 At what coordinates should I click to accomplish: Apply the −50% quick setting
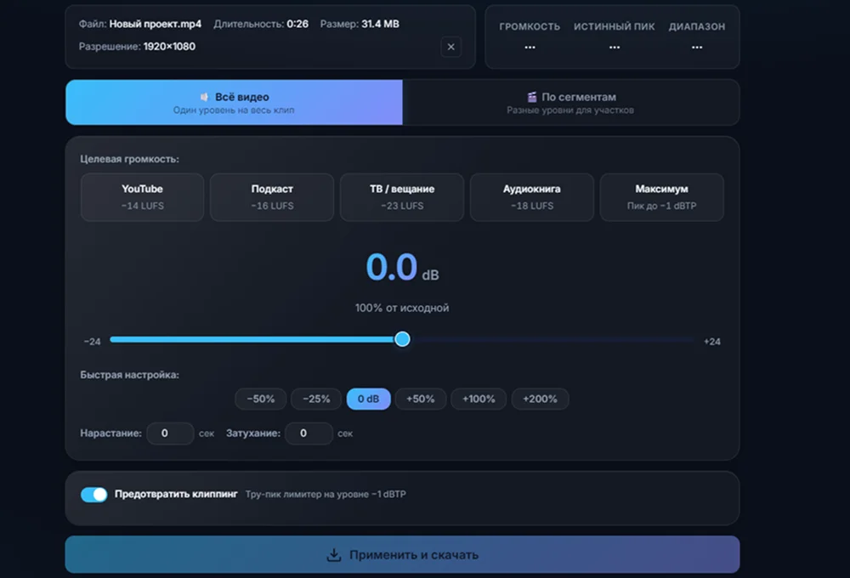coord(261,399)
